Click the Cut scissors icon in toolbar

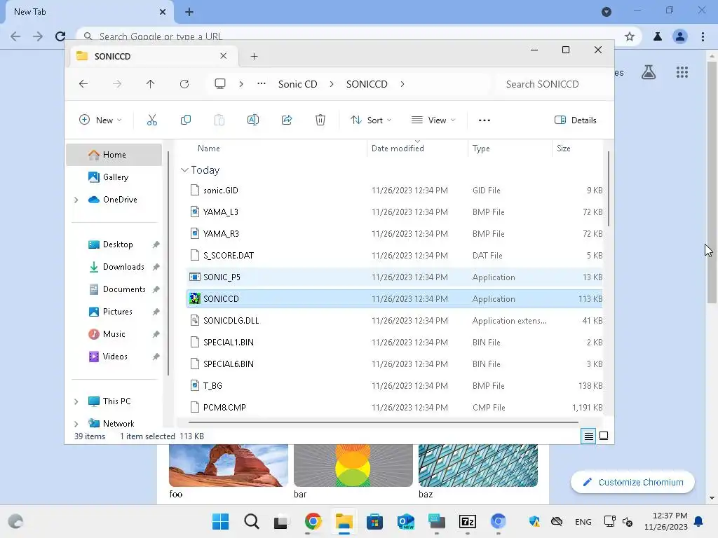(152, 120)
